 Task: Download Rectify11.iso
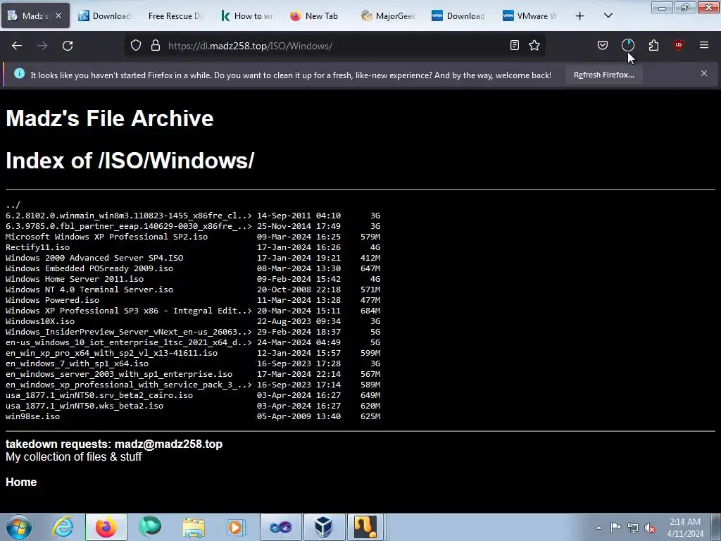click(38, 247)
